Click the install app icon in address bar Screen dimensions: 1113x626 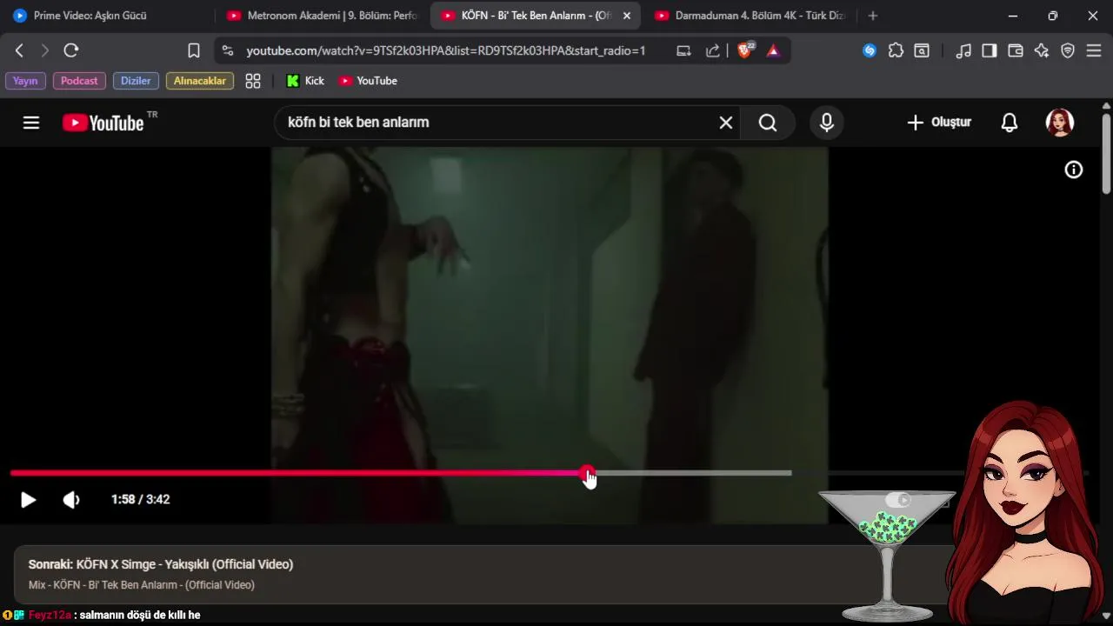684,50
